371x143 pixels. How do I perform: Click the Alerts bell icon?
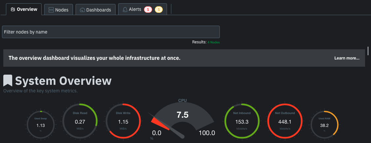pyautogui.click(x=125, y=10)
